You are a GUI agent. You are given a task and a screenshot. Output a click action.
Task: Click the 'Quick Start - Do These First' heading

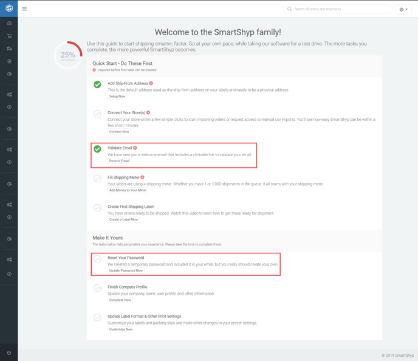click(122, 63)
